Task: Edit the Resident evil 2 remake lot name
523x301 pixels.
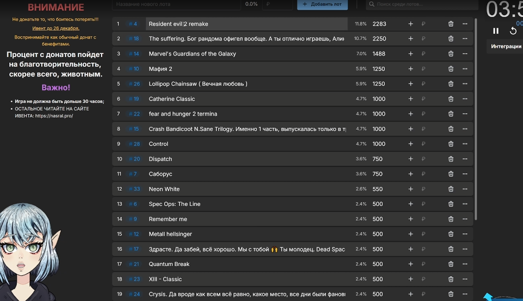Action: tap(246, 24)
